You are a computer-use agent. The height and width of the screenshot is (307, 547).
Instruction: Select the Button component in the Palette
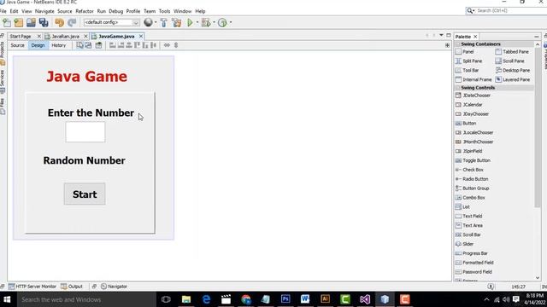466,123
